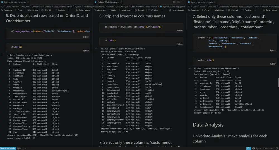The height and width of the screenshot is (150, 279).
Task: Click OneDrive breadcrumb in the step 5 pane
Action: (25, 7)
